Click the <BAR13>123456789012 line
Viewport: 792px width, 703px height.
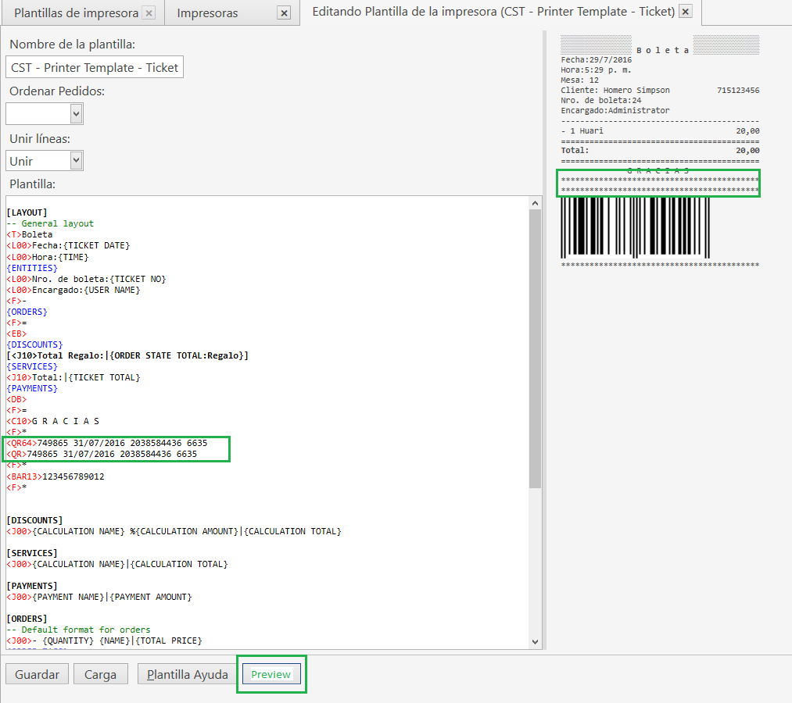pos(55,476)
